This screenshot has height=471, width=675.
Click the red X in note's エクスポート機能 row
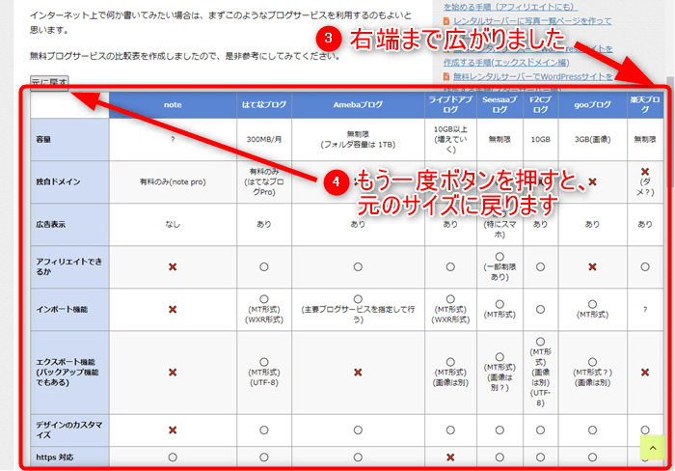(x=173, y=372)
